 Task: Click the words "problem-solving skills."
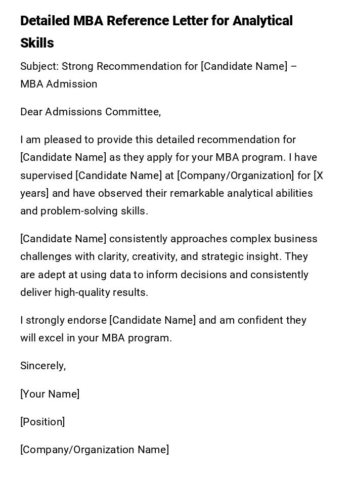pyautogui.click(x=95, y=211)
